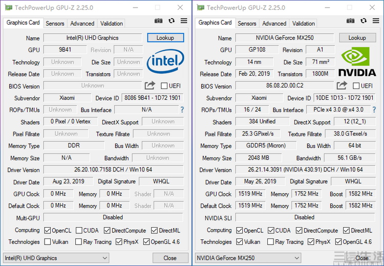Click Name field showing Intel(R) UHD Graphics
Viewport: 384px width, 266px height.
tap(93, 38)
